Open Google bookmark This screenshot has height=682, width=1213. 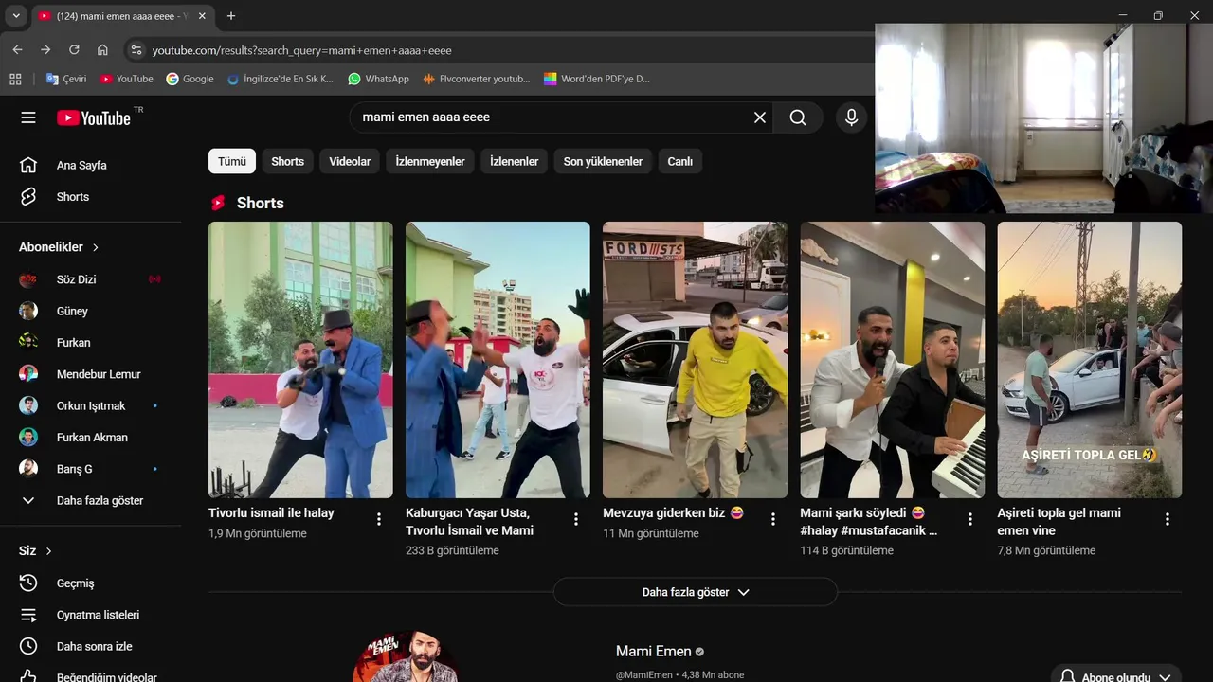[x=190, y=79]
